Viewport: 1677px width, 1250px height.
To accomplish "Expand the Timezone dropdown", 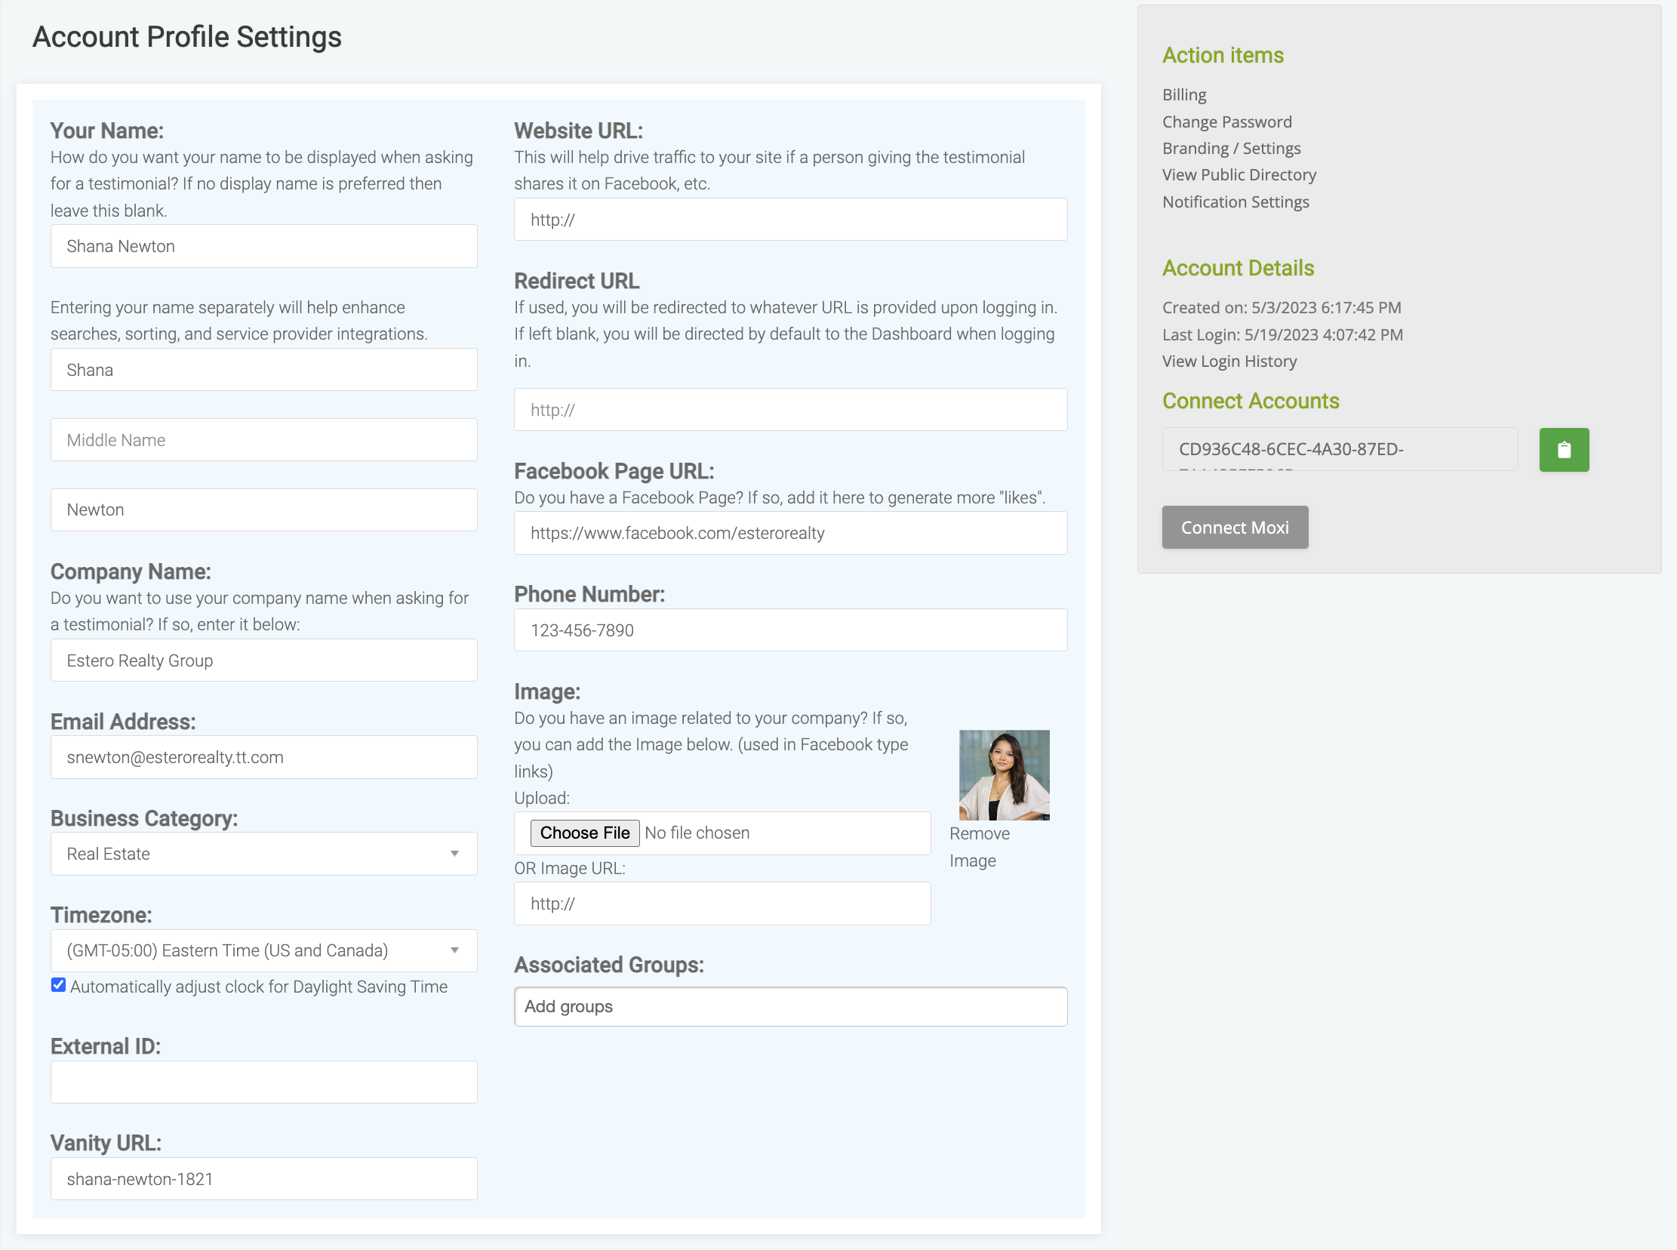I will click(x=263, y=950).
